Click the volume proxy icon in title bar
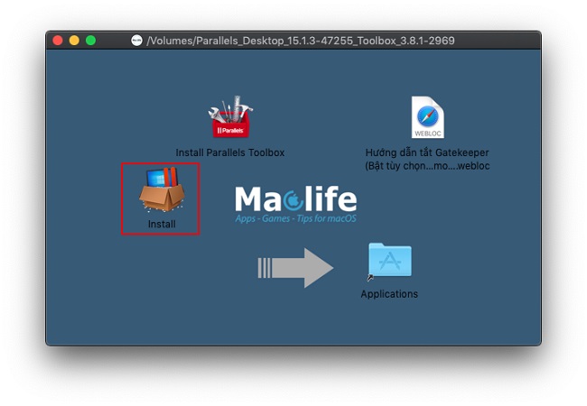This screenshot has height=406, width=587. tap(136, 41)
